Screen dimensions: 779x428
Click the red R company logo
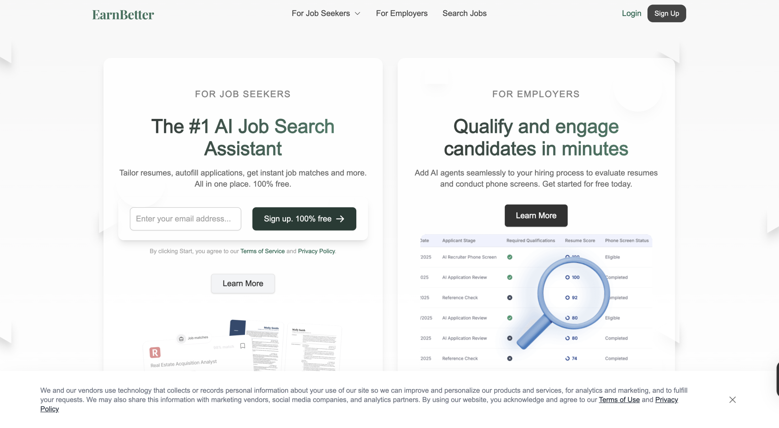coord(155,353)
